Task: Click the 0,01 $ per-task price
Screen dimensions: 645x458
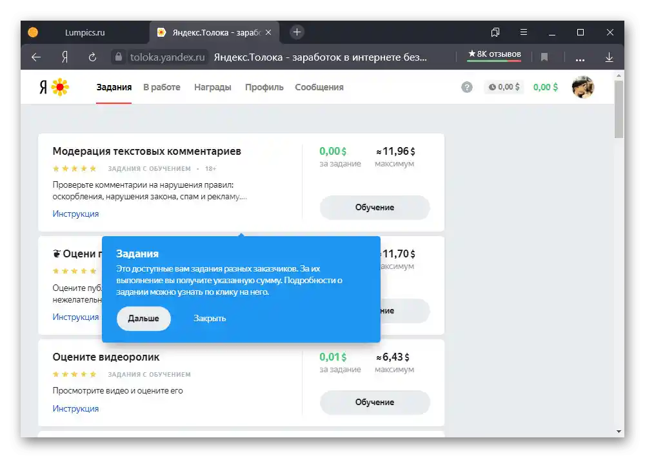Action: click(x=333, y=357)
